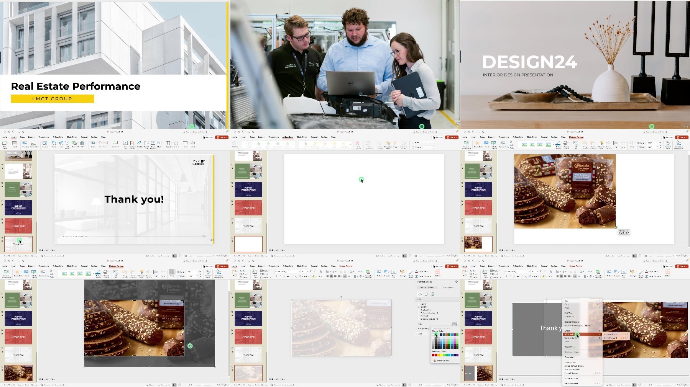This screenshot has width=690, height=387.
Task: Pick red standard color in the palette
Action: coord(436,355)
